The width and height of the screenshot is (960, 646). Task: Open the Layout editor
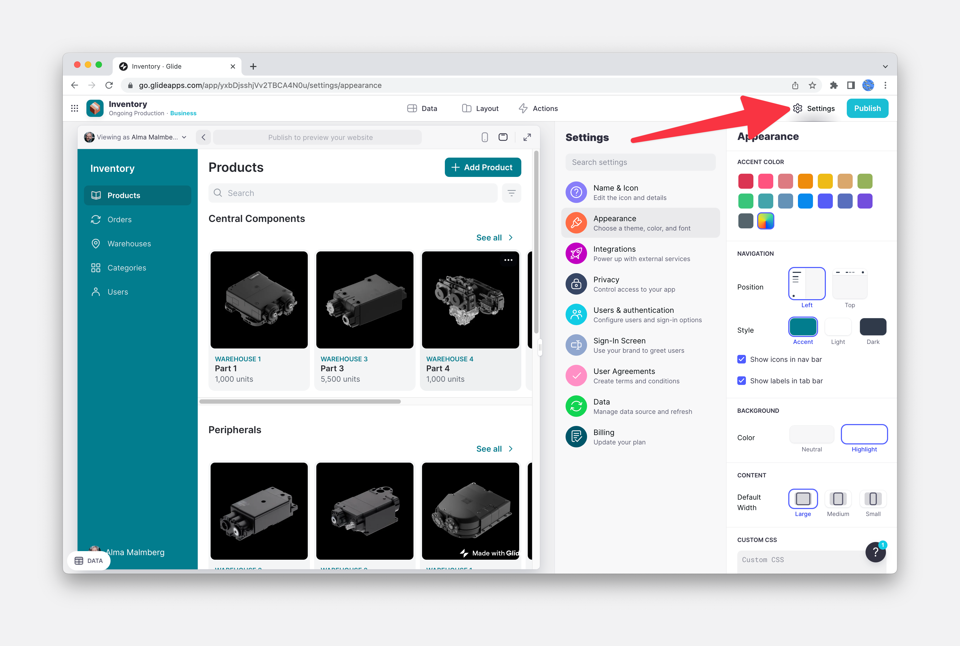coord(480,108)
